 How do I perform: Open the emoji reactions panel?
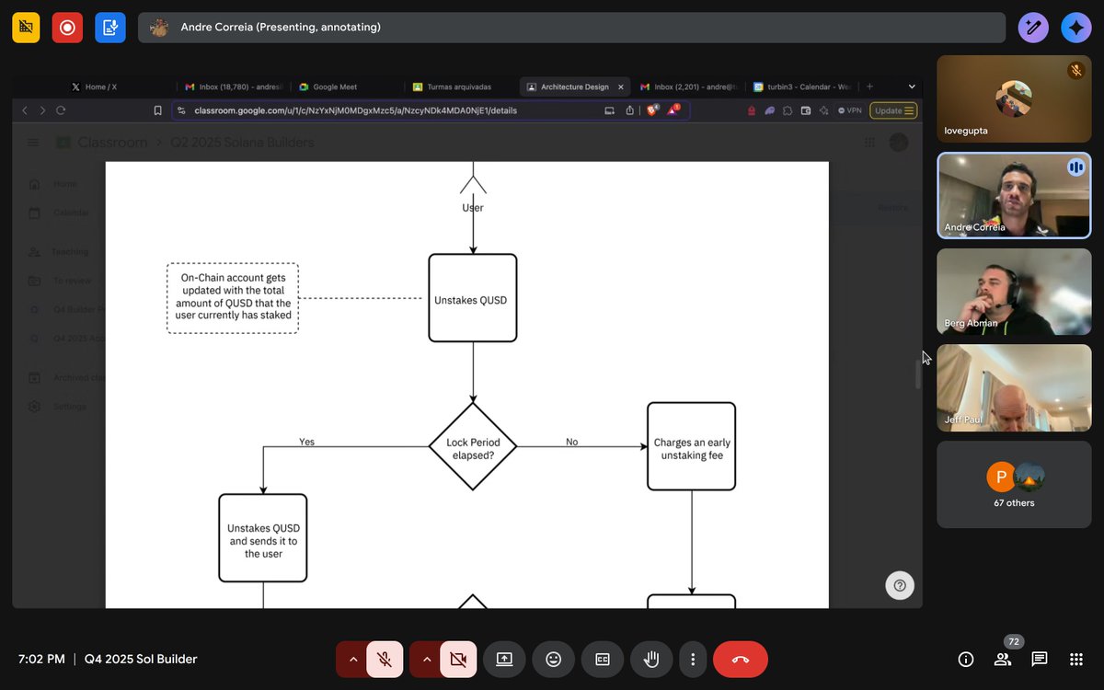[553, 659]
